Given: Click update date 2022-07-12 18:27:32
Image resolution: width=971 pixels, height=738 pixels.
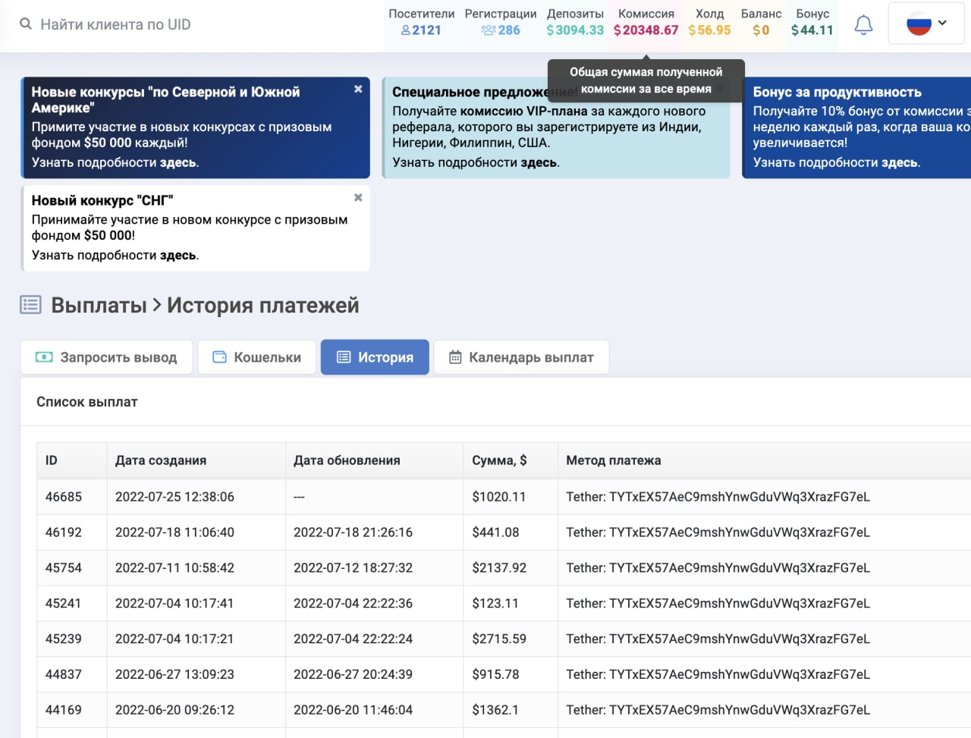Looking at the screenshot, I should point(353,568).
